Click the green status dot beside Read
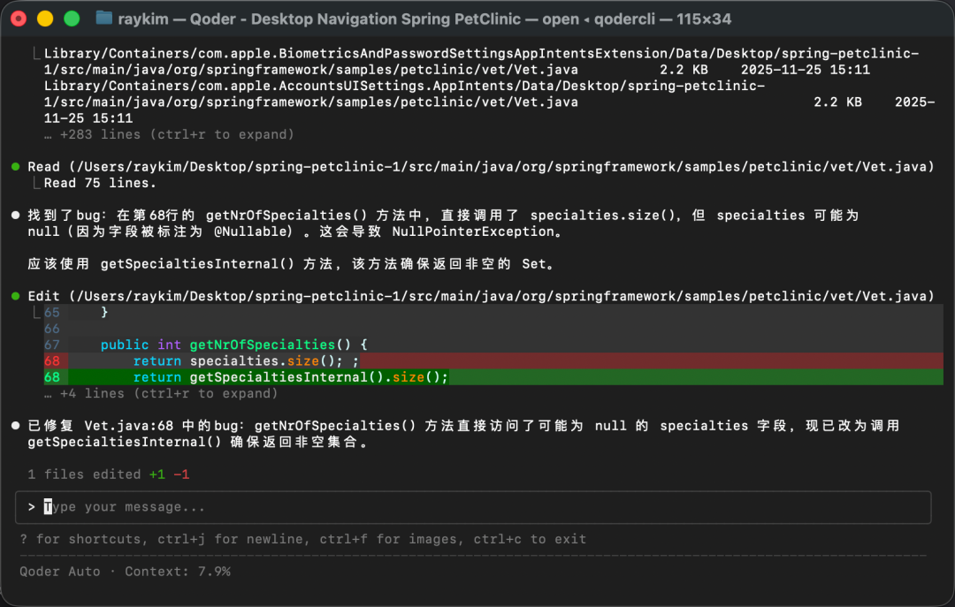Screen dimensions: 955x607 point(15,167)
